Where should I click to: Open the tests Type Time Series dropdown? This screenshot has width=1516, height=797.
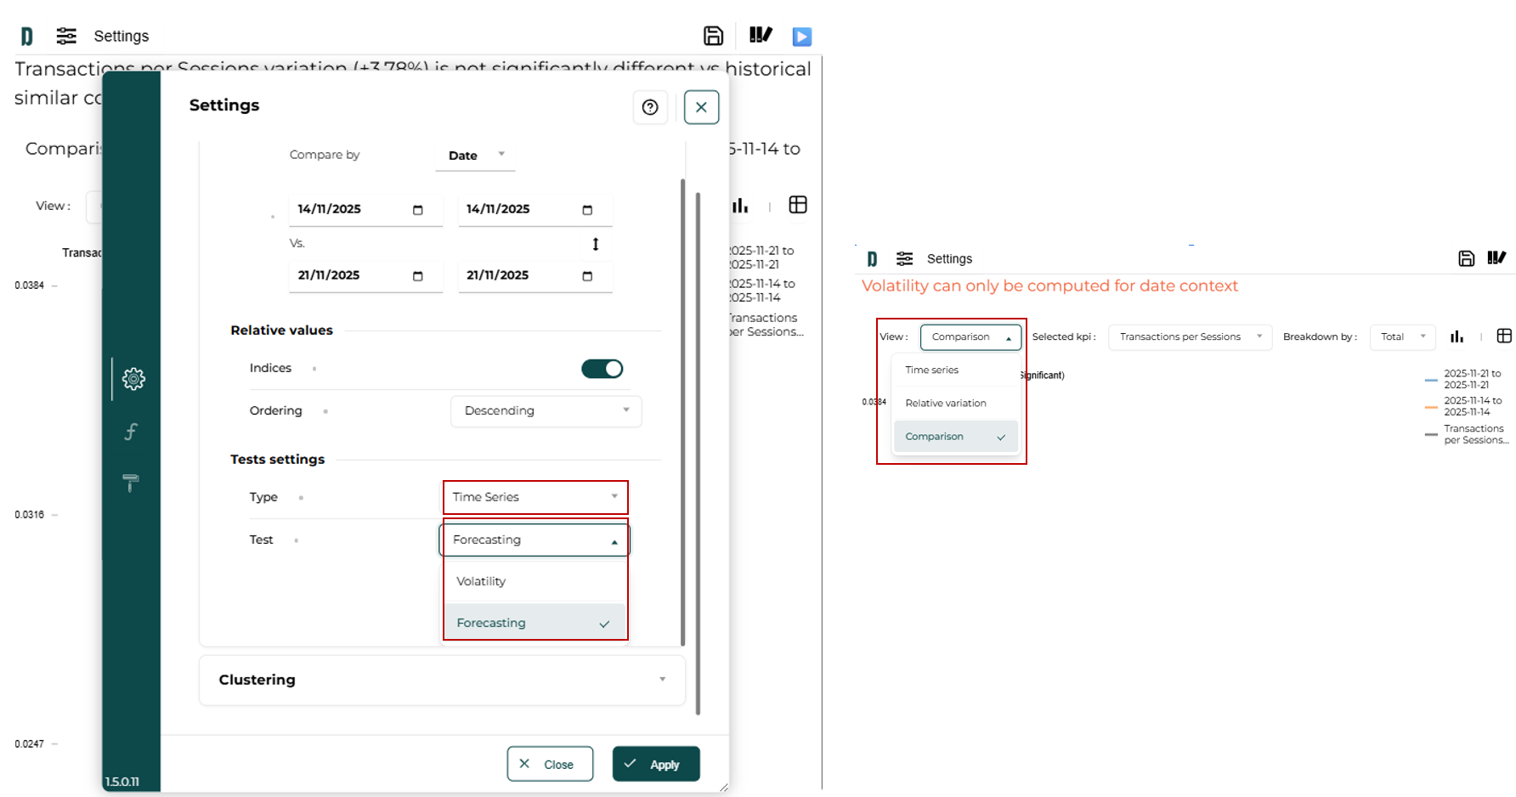(535, 497)
